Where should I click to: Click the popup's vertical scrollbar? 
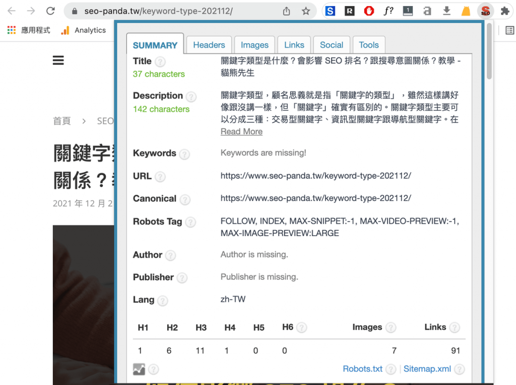click(x=489, y=50)
